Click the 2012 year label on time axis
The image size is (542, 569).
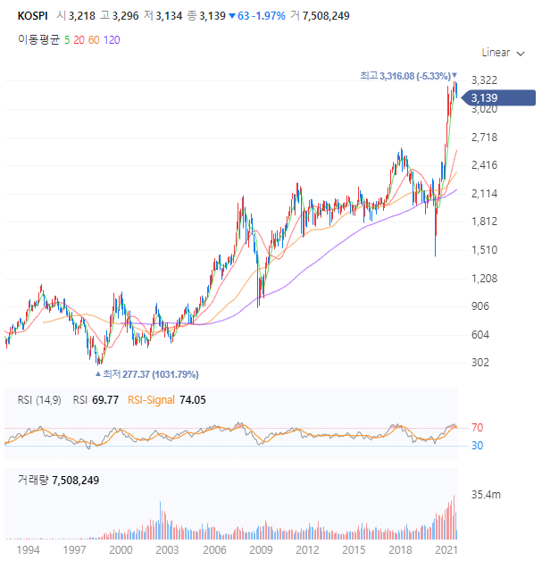(307, 550)
